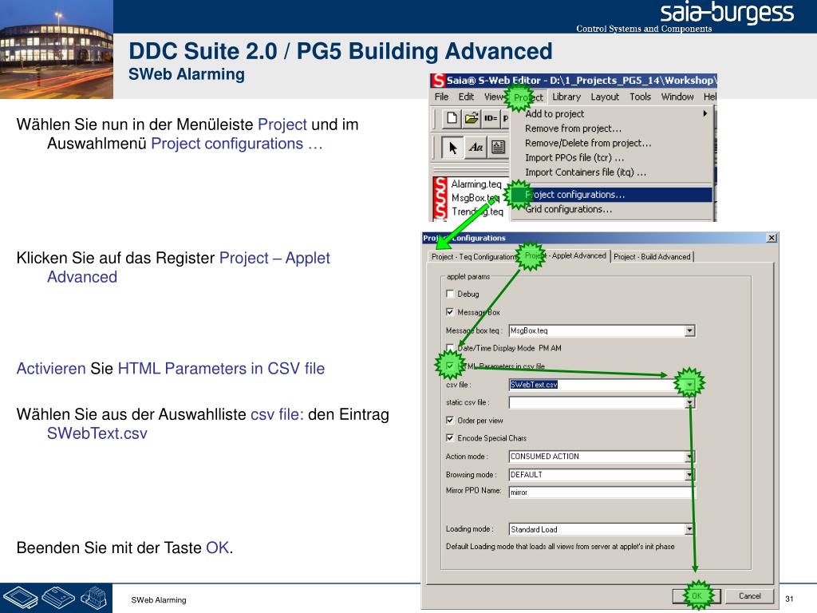Screen dimensions: 817x613
Task: Open the Browsing mode dropdown
Action: pos(690,475)
